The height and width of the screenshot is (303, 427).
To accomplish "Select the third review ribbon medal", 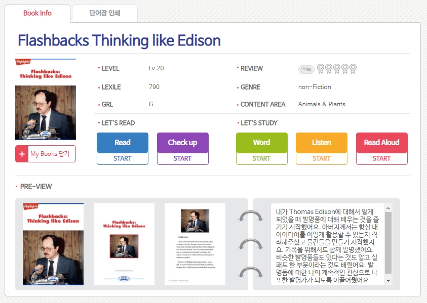I will pos(337,69).
